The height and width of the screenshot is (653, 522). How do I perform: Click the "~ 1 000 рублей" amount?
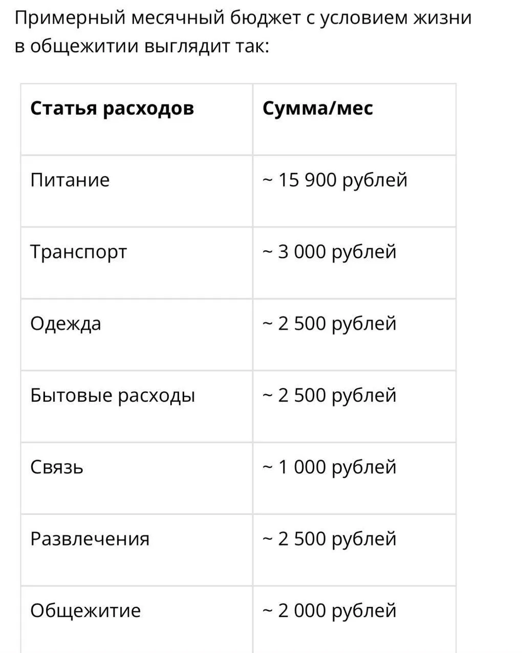click(330, 467)
